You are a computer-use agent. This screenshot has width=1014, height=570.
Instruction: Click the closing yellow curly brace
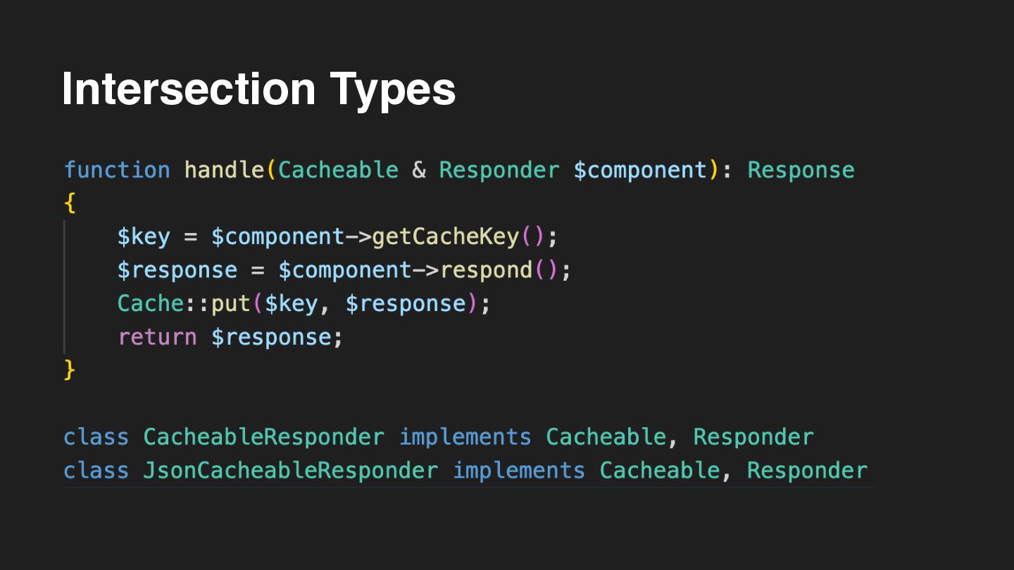coord(69,369)
